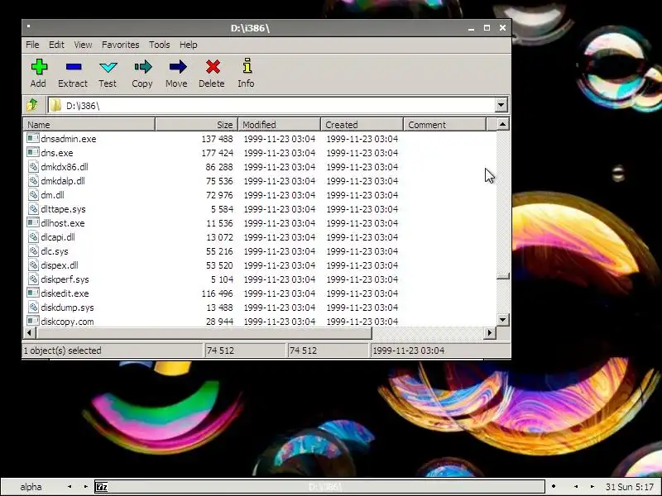
Task: Select the diskcopy.com file name
Action: [67, 322]
